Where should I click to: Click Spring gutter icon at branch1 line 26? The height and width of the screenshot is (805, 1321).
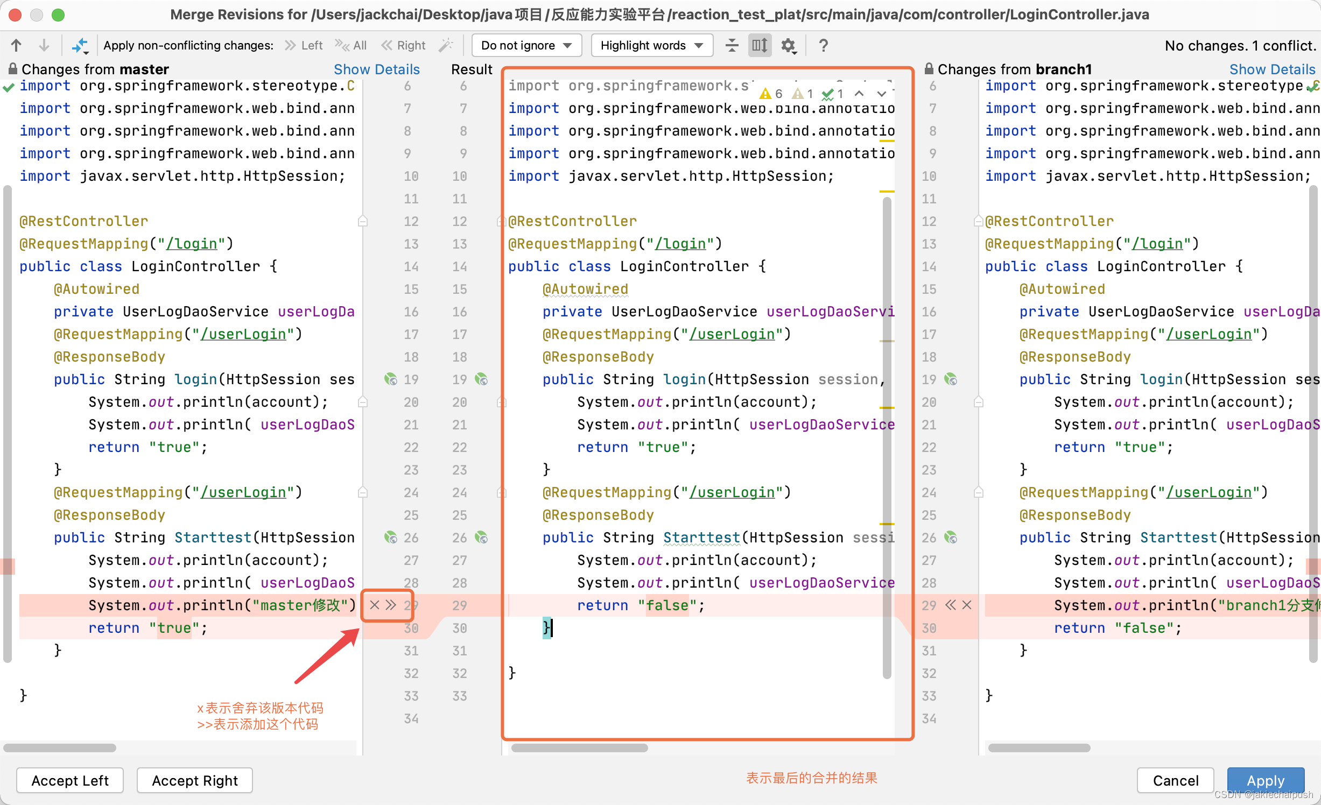click(951, 538)
